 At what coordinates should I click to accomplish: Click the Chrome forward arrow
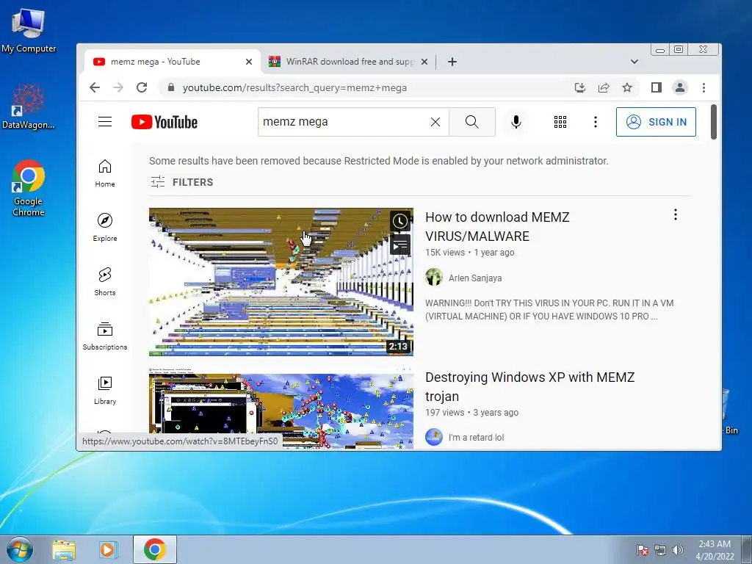tap(118, 87)
